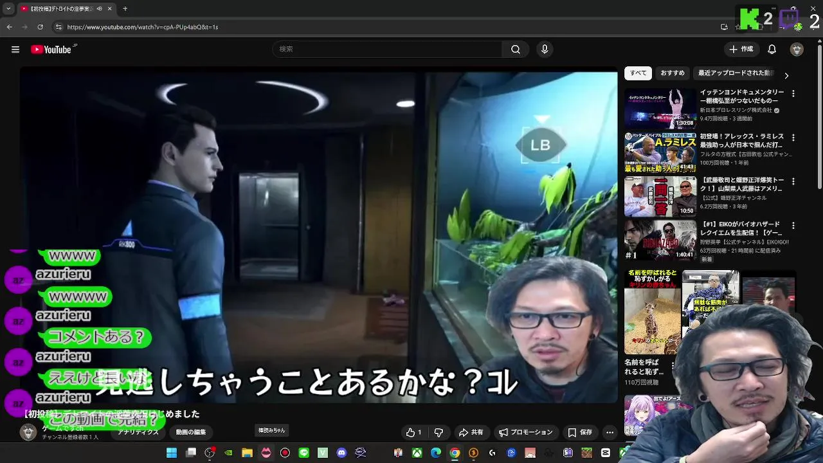Open the Minecraft icon in taskbar
This screenshot has height=463, width=823.
pyautogui.click(x=586, y=453)
